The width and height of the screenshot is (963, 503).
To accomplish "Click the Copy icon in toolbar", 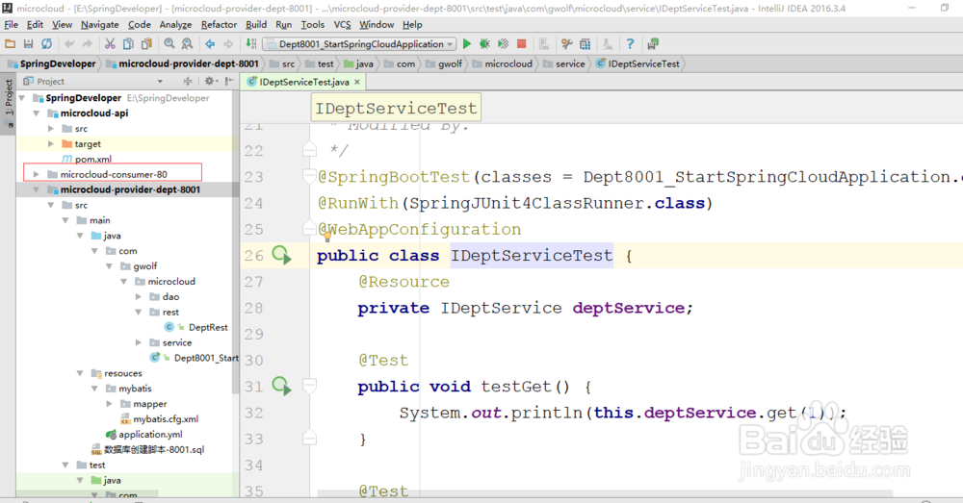I will (128, 44).
